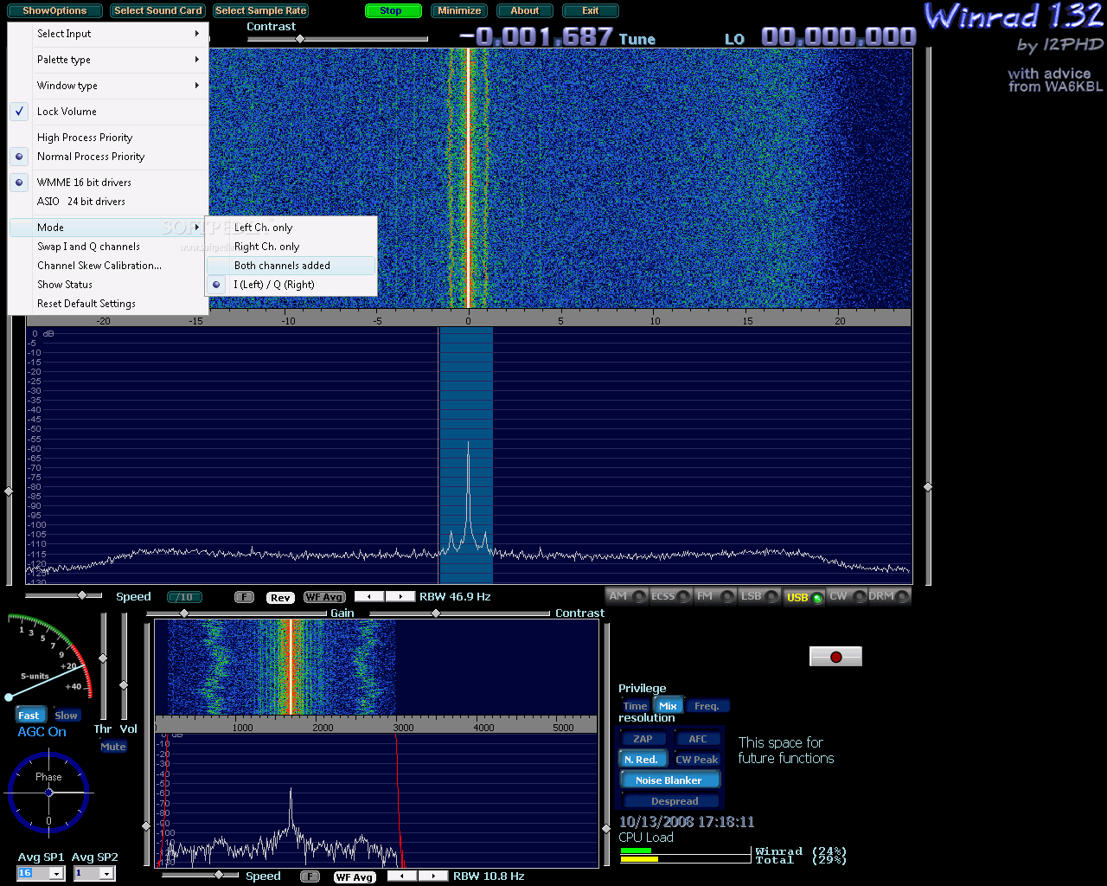Image resolution: width=1107 pixels, height=886 pixels.
Task: Adjust the Vol volume slider
Action: [x=124, y=685]
